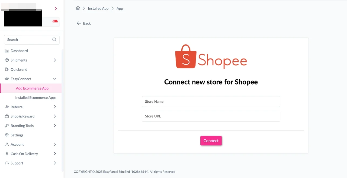Select the Referral icon
The image size is (347, 178).
point(7,107)
